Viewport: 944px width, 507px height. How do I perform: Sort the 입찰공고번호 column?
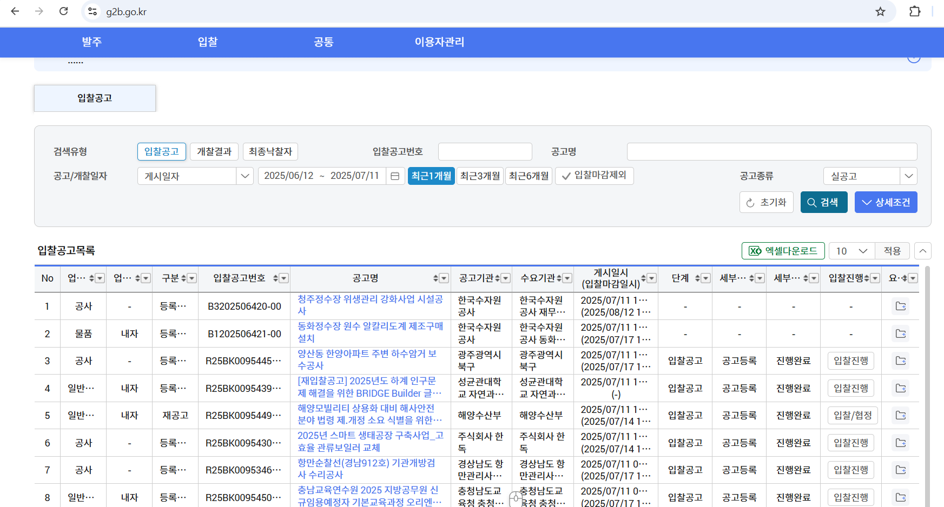275,278
